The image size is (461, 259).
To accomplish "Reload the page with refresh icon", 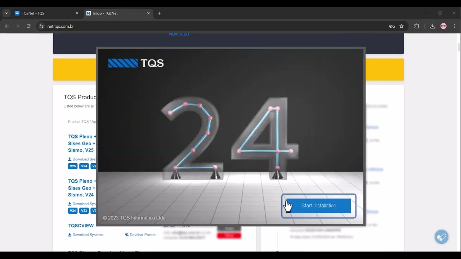I will [x=28, y=26].
